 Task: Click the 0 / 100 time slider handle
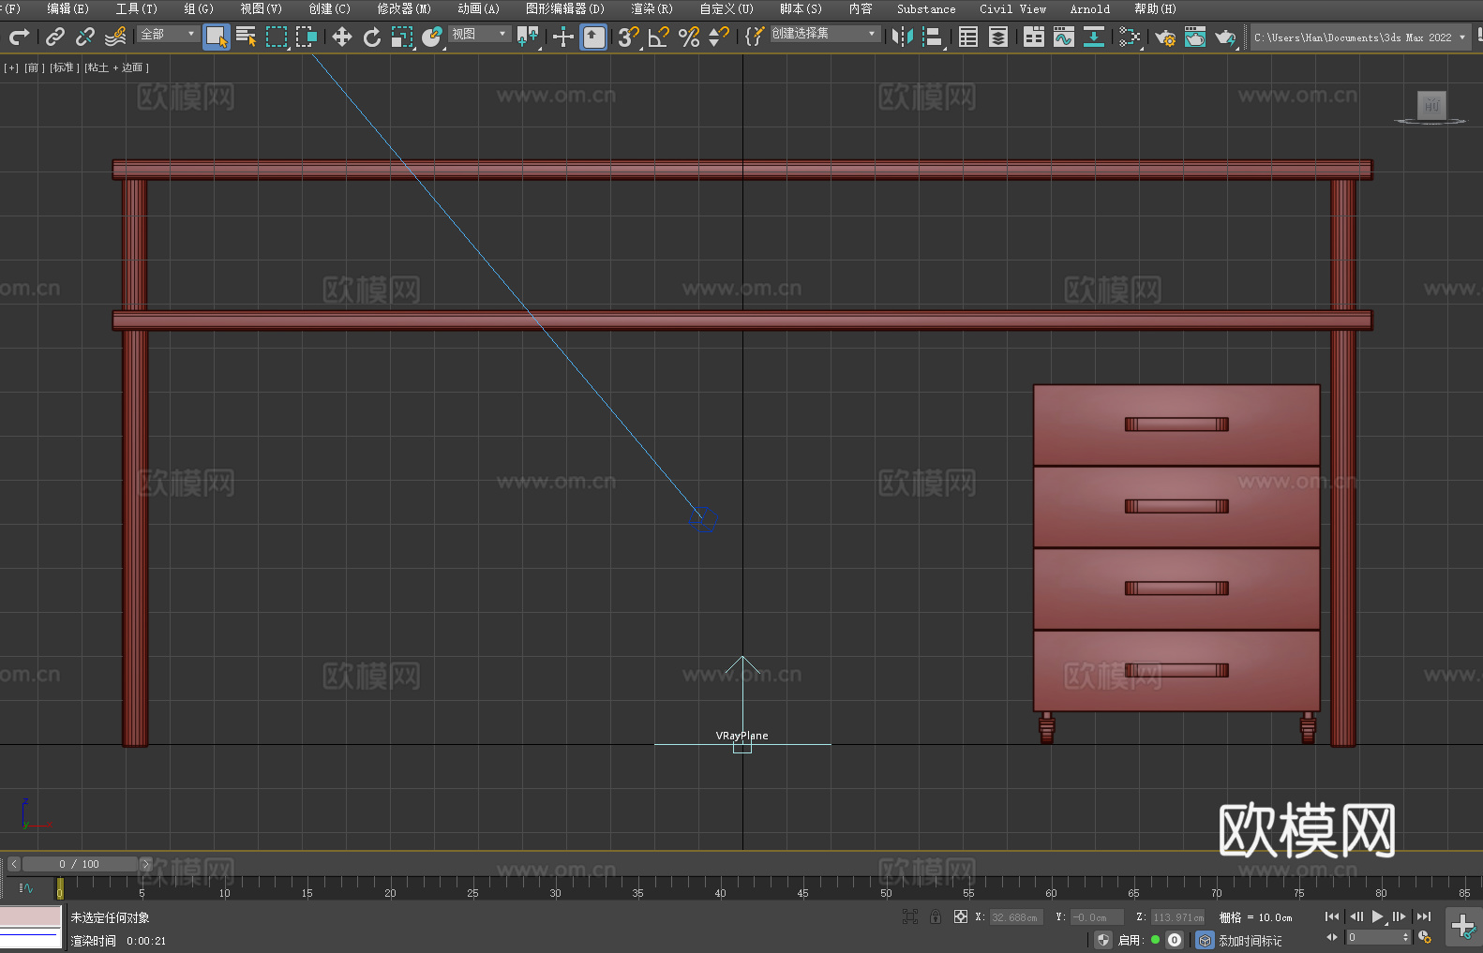[80, 864]
